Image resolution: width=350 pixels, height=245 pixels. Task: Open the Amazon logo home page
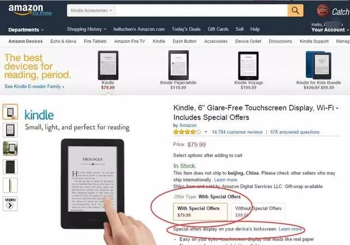(26, 10)
